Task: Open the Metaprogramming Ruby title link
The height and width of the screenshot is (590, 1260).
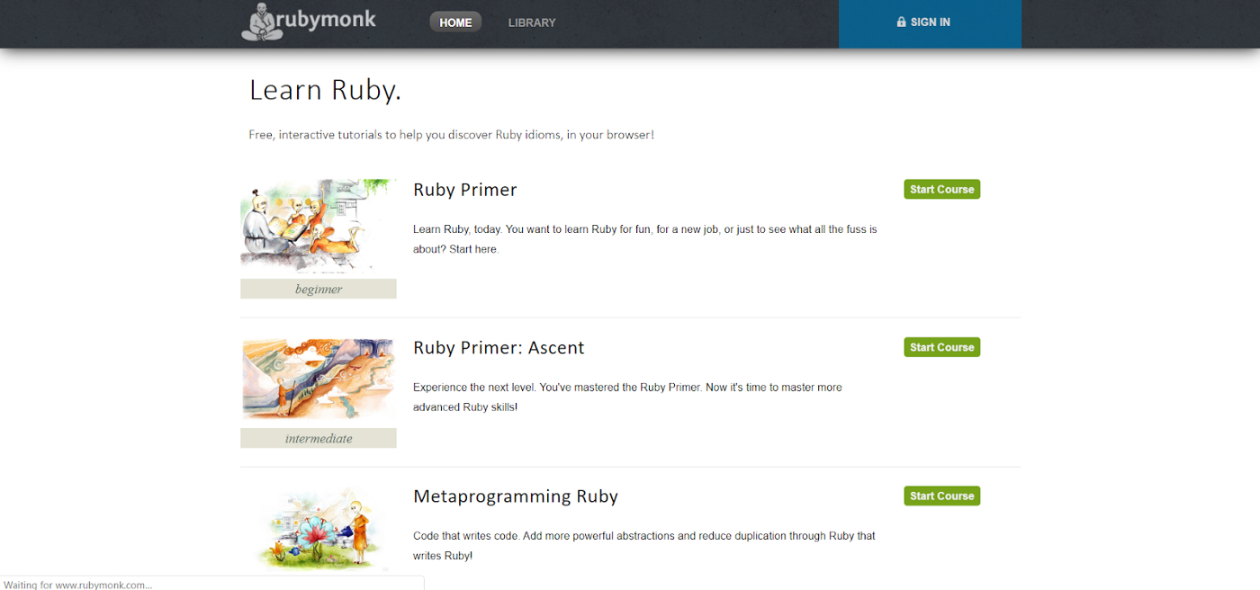Action: 515,496
